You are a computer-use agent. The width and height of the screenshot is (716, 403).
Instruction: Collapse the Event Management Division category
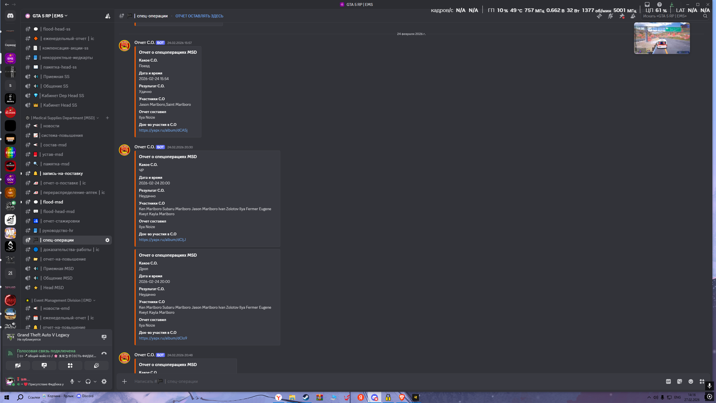63,300
